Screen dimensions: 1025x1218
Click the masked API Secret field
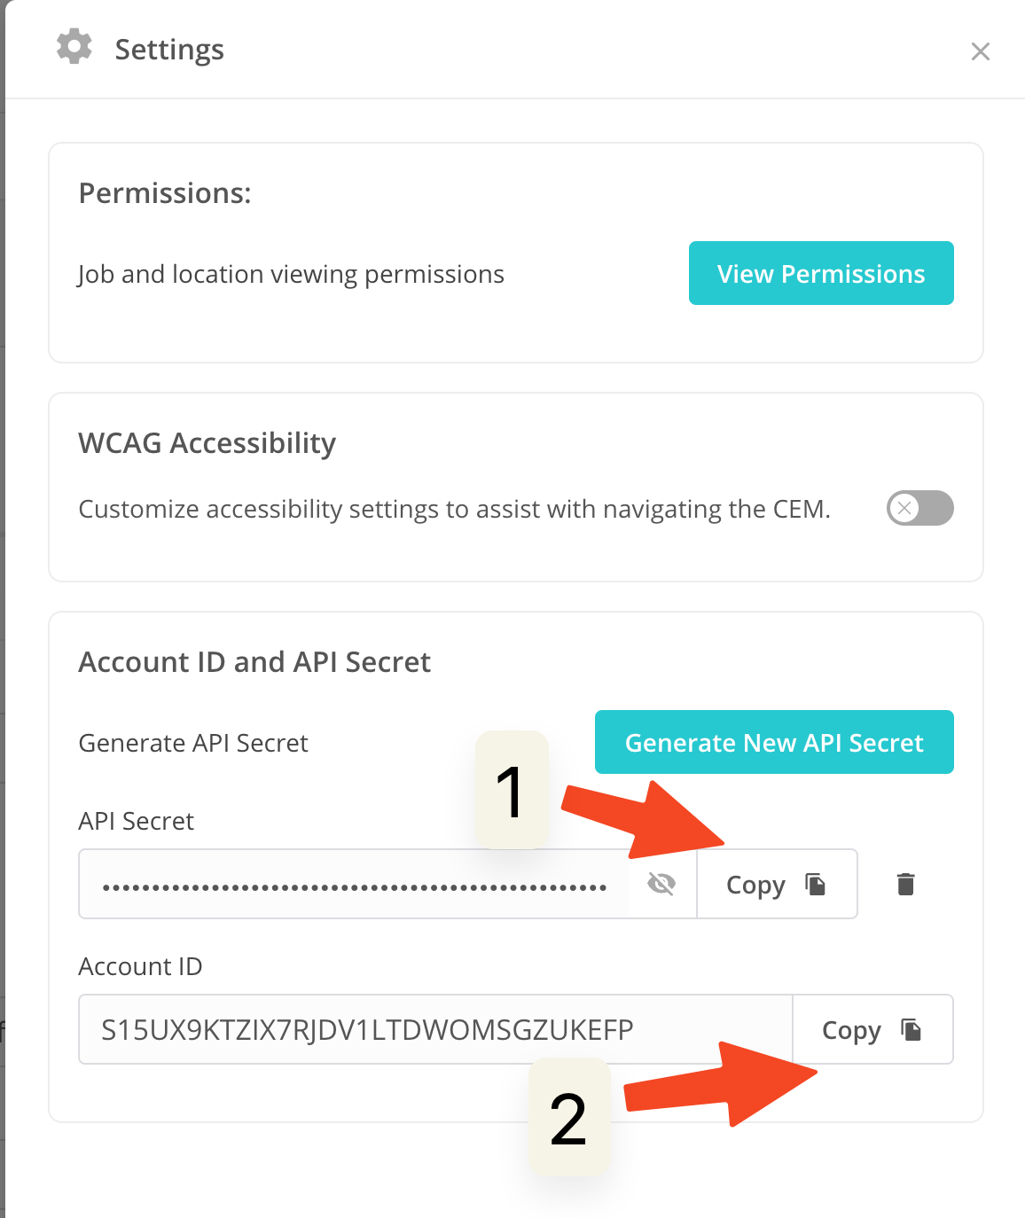pos(355,885)
